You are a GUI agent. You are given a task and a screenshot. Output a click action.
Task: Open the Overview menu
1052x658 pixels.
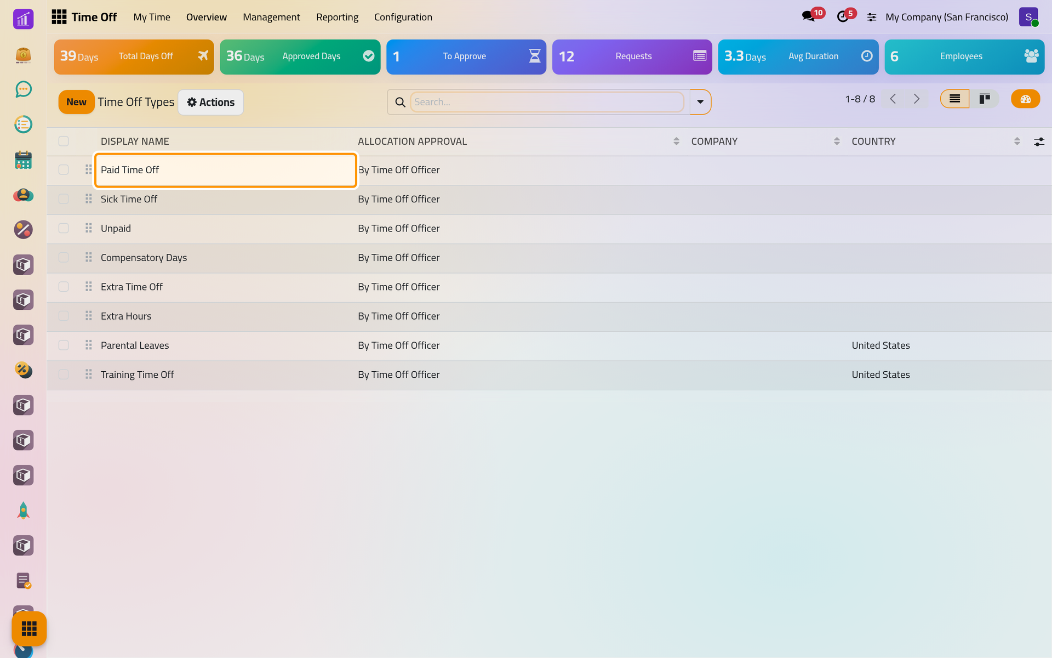click(x=207, y=17)
